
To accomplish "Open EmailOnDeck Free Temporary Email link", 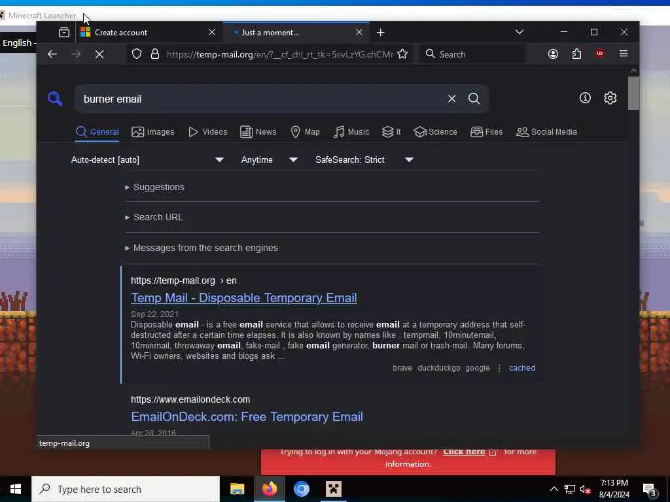I will point(247,416).
